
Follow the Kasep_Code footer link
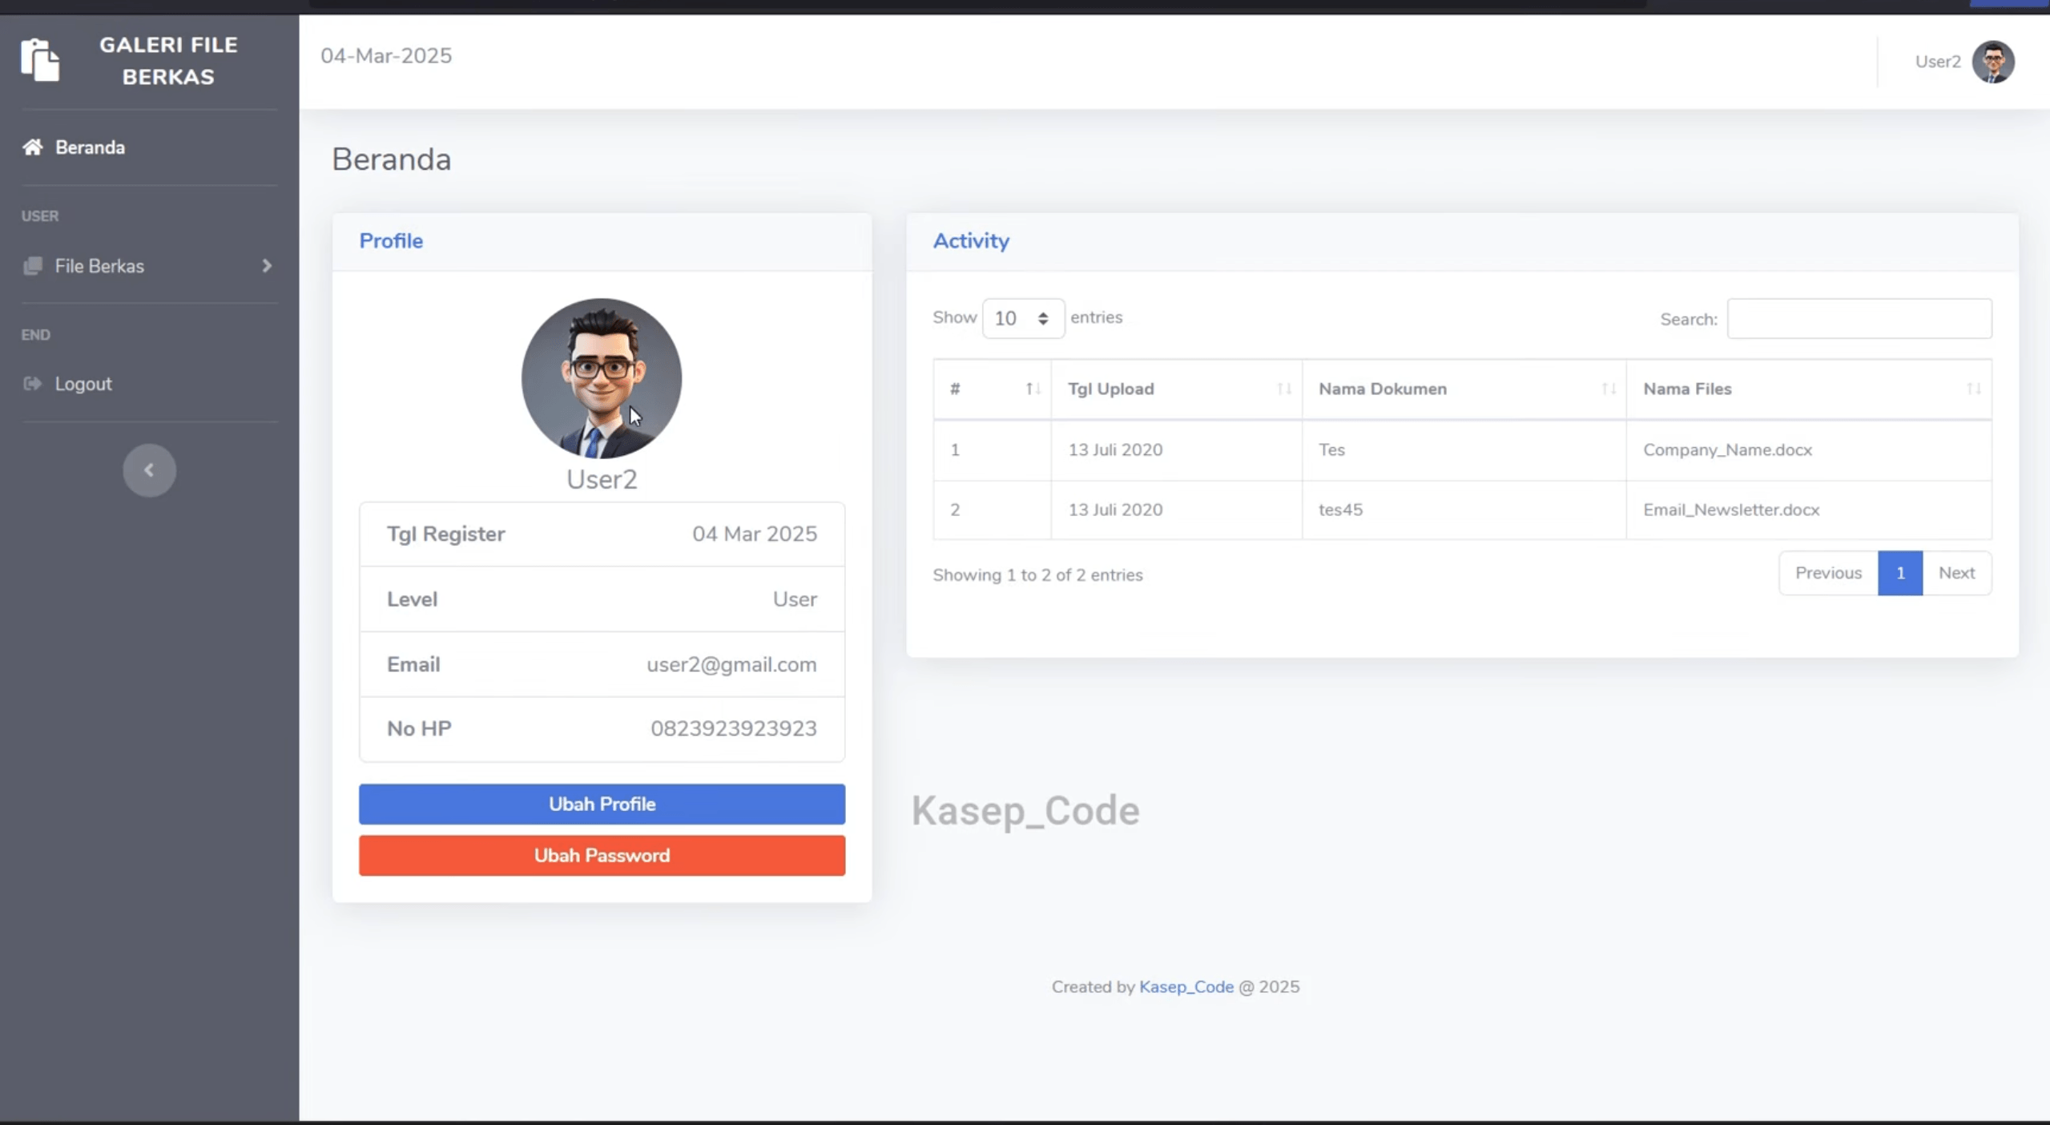pyautogui.click(x=1186, y=987)
